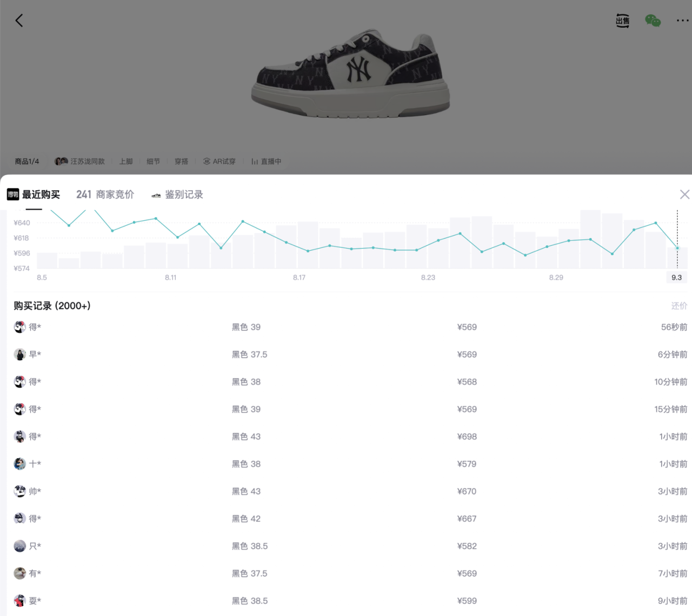Select the 9.3 date marker on chart
Screen dimensions: 692x616
coord(677,277)
